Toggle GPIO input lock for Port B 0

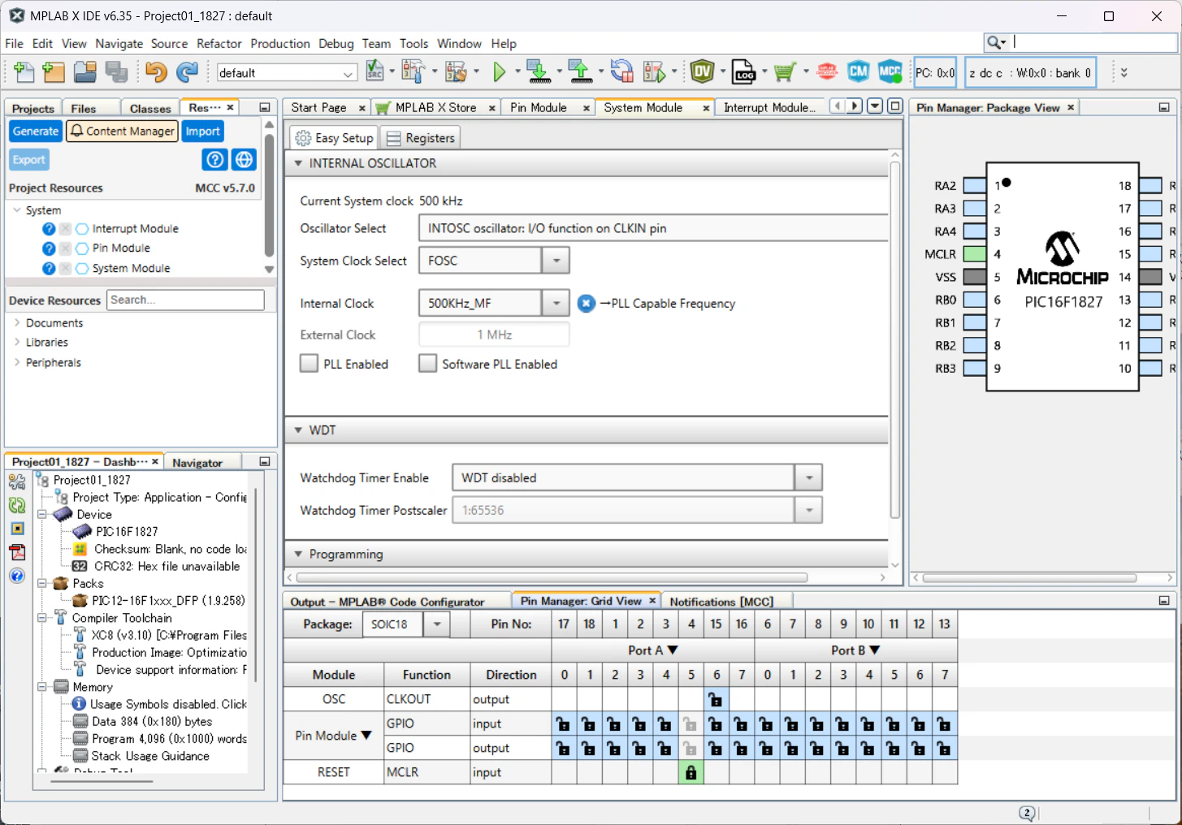click(767, 723)
